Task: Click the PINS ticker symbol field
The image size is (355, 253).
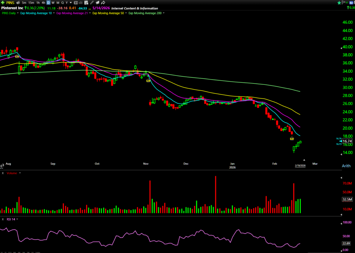Action: [10, 3]
